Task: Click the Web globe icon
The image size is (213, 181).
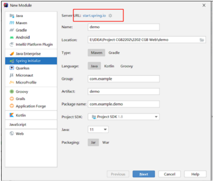Action: [12, 134]
